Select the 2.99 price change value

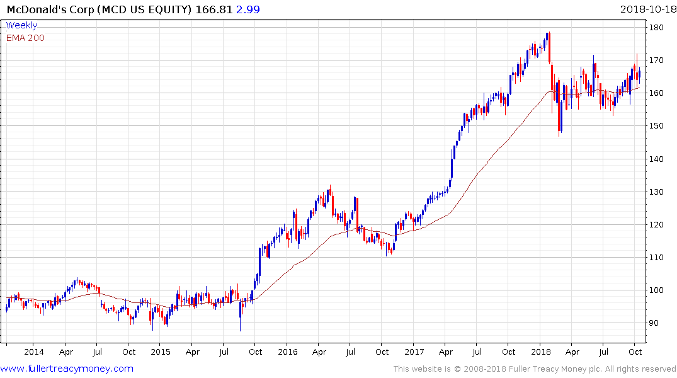(x=248, y=9)
